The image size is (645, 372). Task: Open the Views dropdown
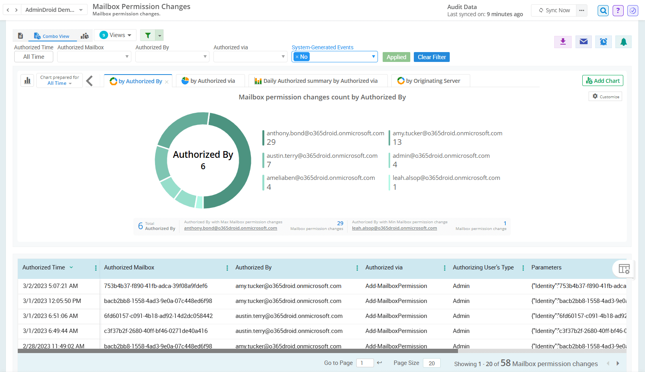(115, 35)
